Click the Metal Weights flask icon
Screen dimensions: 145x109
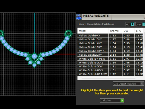(79, 17)
